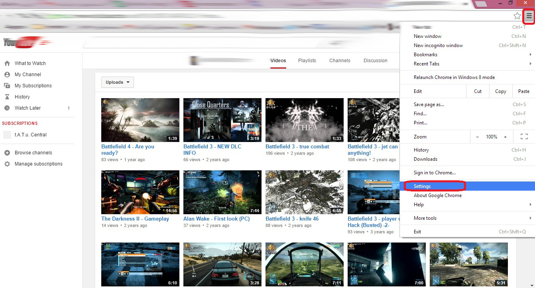
Task: Click the Cut button in Edit row
Action: (478, 91)
